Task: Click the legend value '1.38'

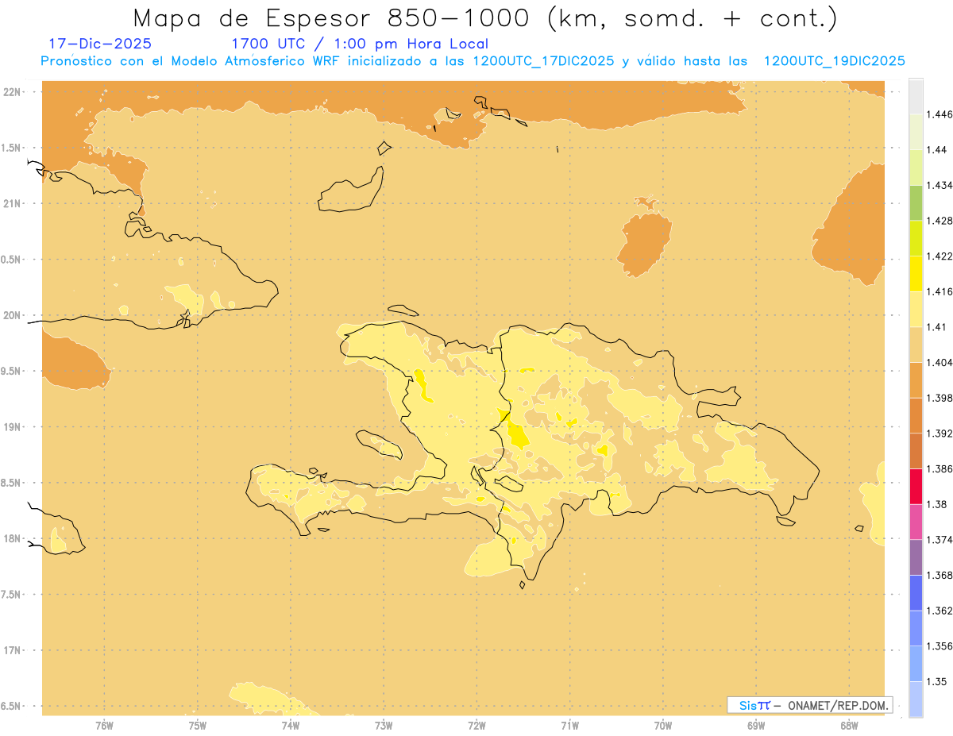Action: tap(938, 504)
